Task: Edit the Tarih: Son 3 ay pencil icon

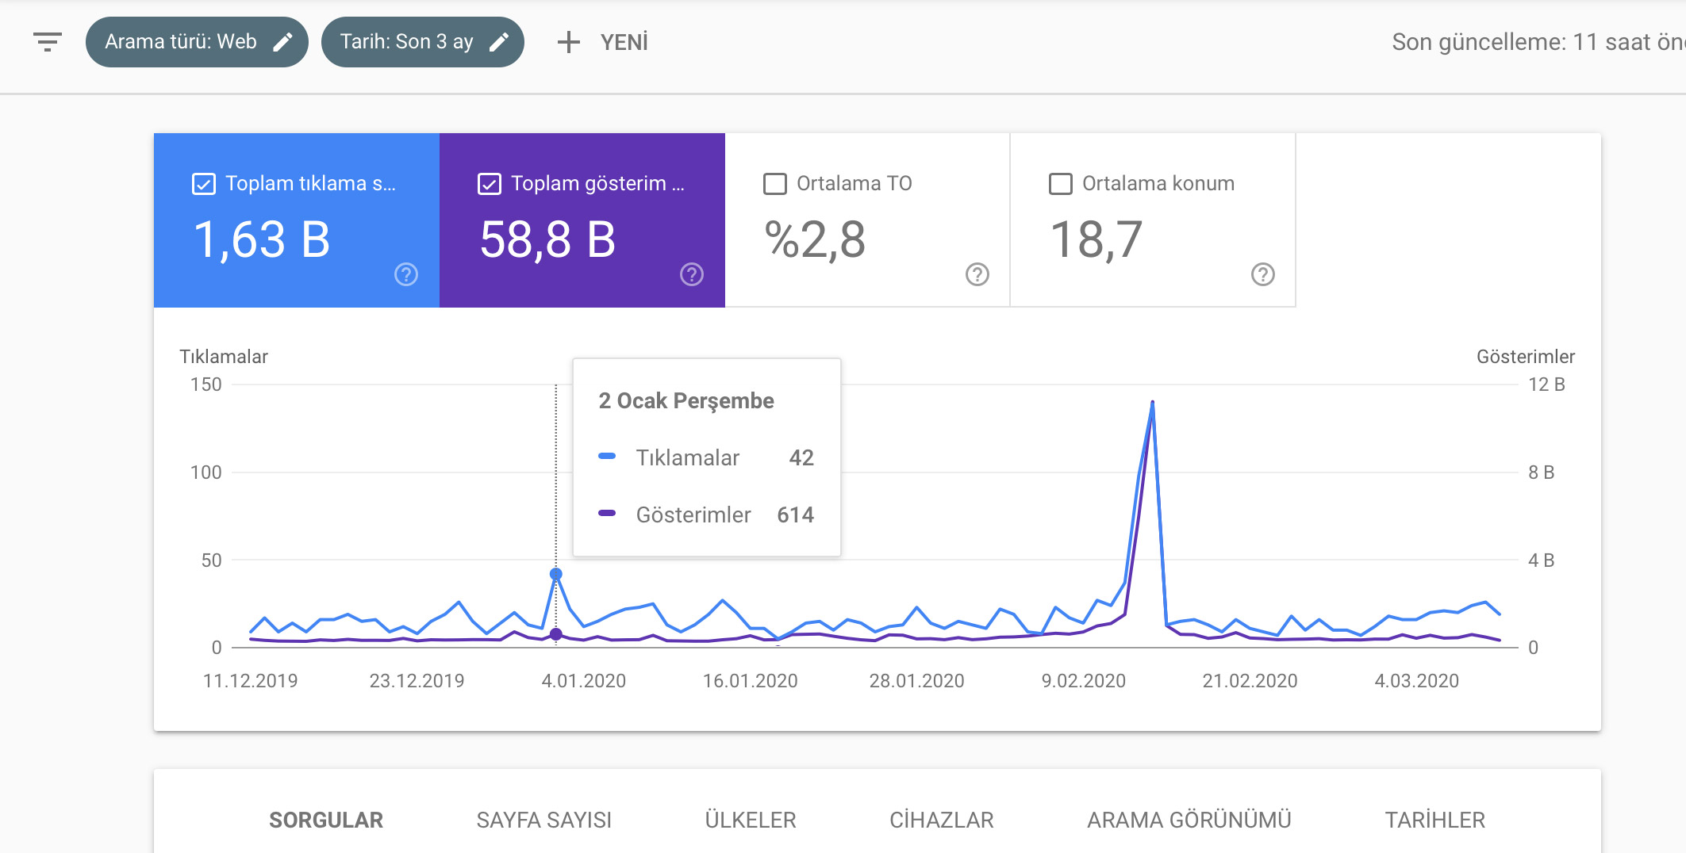Action: pyautogui.click(x=498, y=42)
